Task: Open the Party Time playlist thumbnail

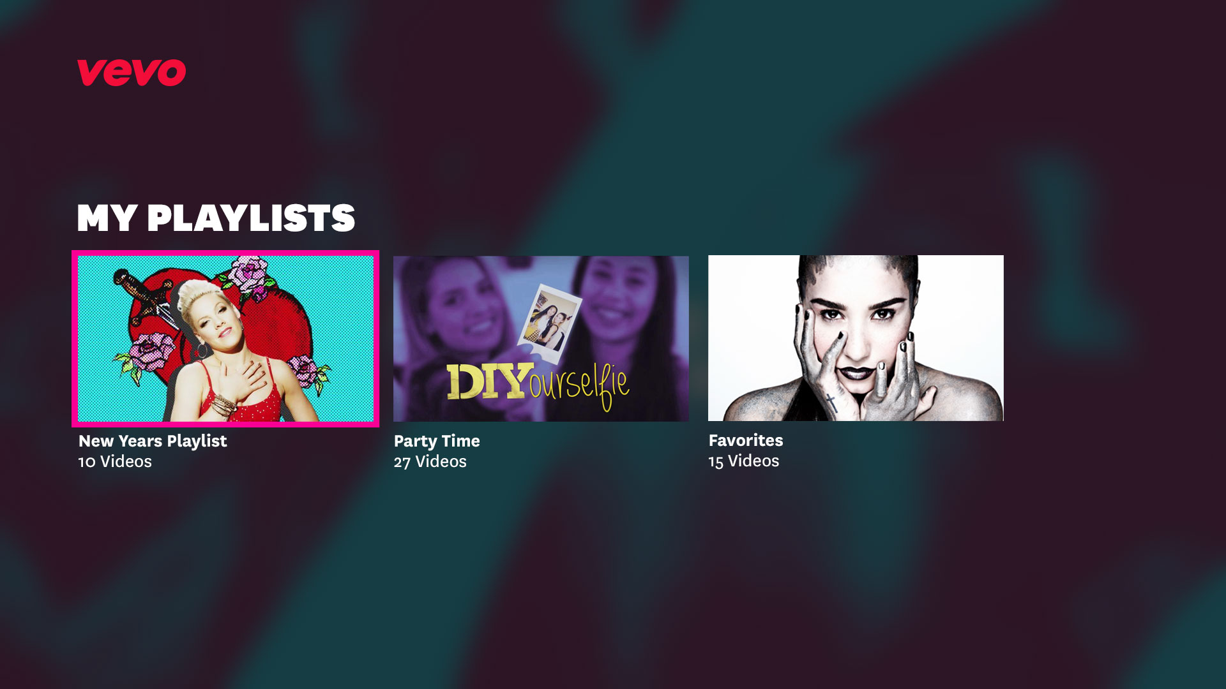Action: (541, 339)
